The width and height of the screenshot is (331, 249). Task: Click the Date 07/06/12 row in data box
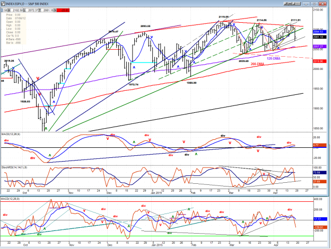tap(16, 19)
